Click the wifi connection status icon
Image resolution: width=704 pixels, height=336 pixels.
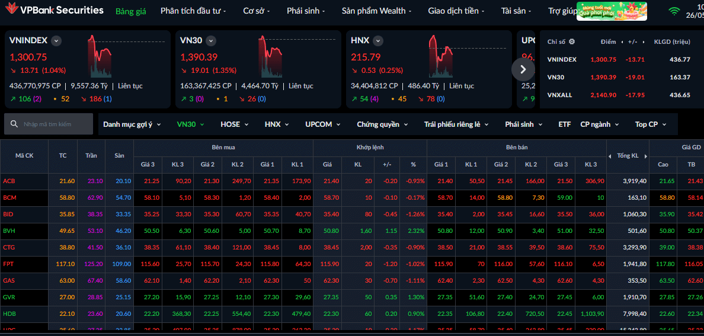[674, 11]
